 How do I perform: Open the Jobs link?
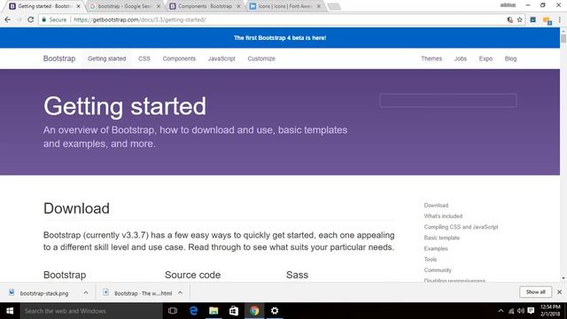(461, 58)
